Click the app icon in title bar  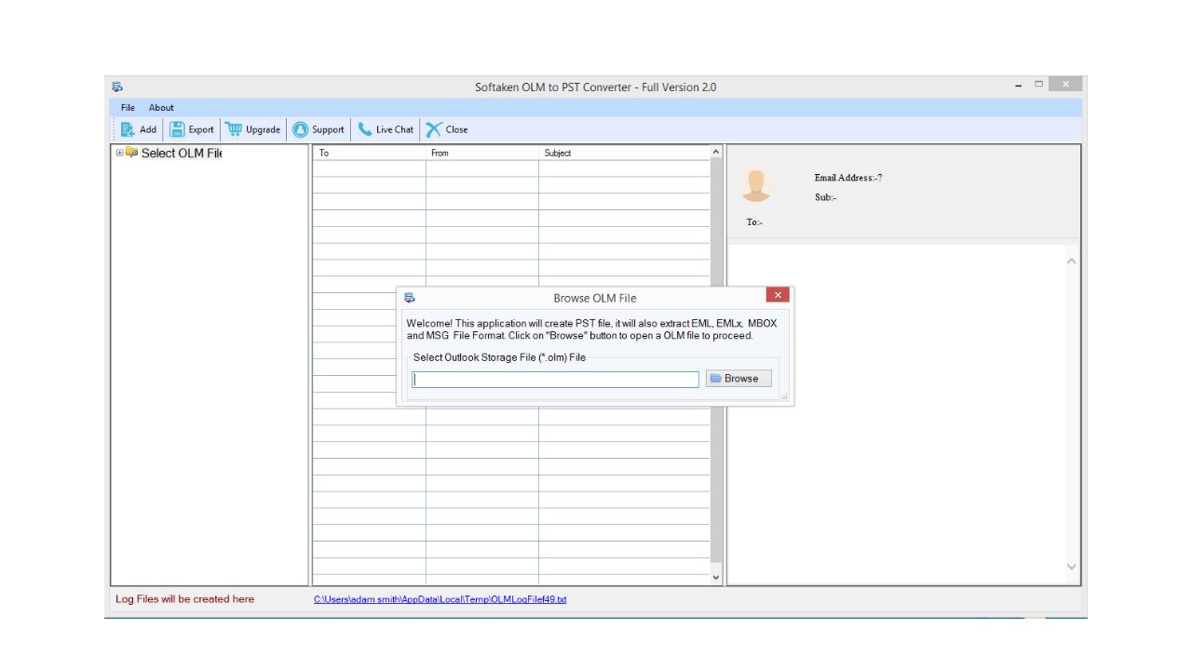point(117,87)
